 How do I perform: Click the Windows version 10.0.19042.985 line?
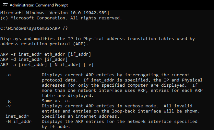(55, 13)
